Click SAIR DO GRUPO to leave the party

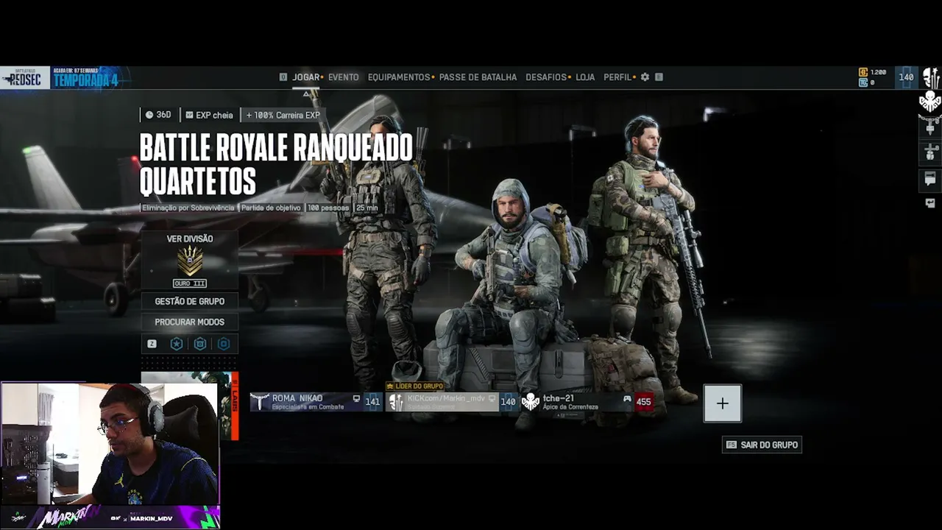pos(762,445)
